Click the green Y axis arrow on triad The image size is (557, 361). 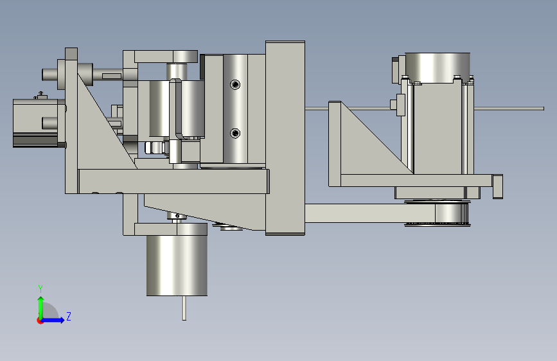41,307
